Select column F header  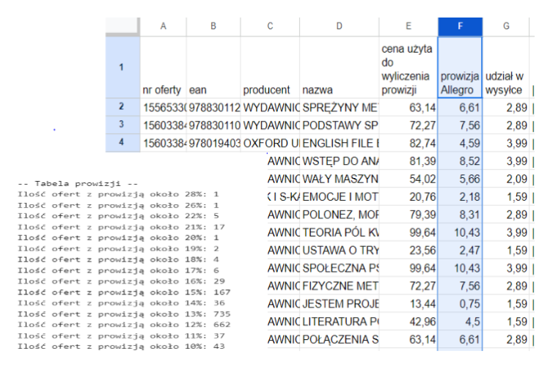tap(460, 26)
